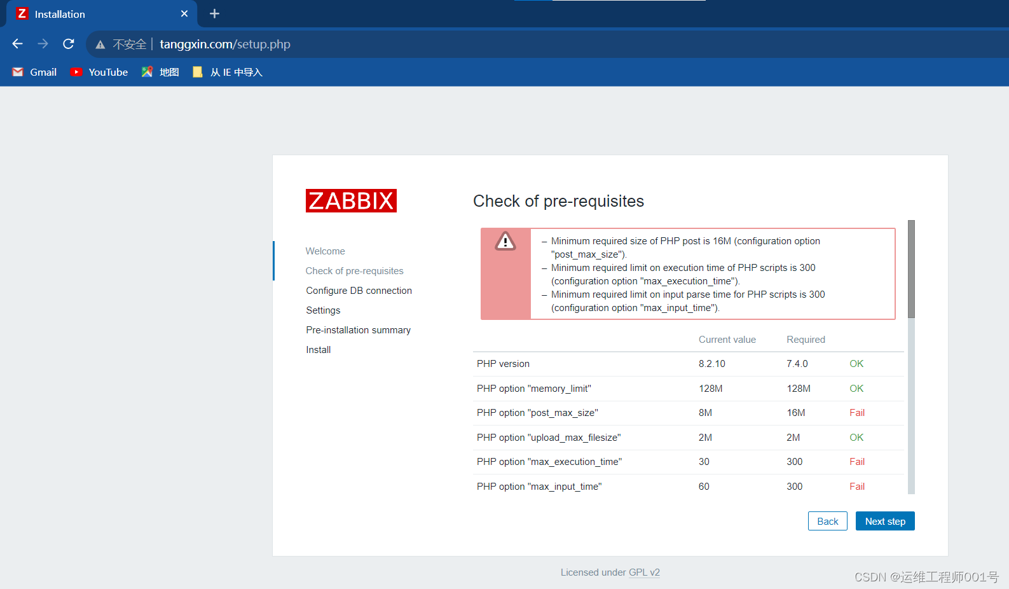Click the error message about max_execution_time

point(683,274)
